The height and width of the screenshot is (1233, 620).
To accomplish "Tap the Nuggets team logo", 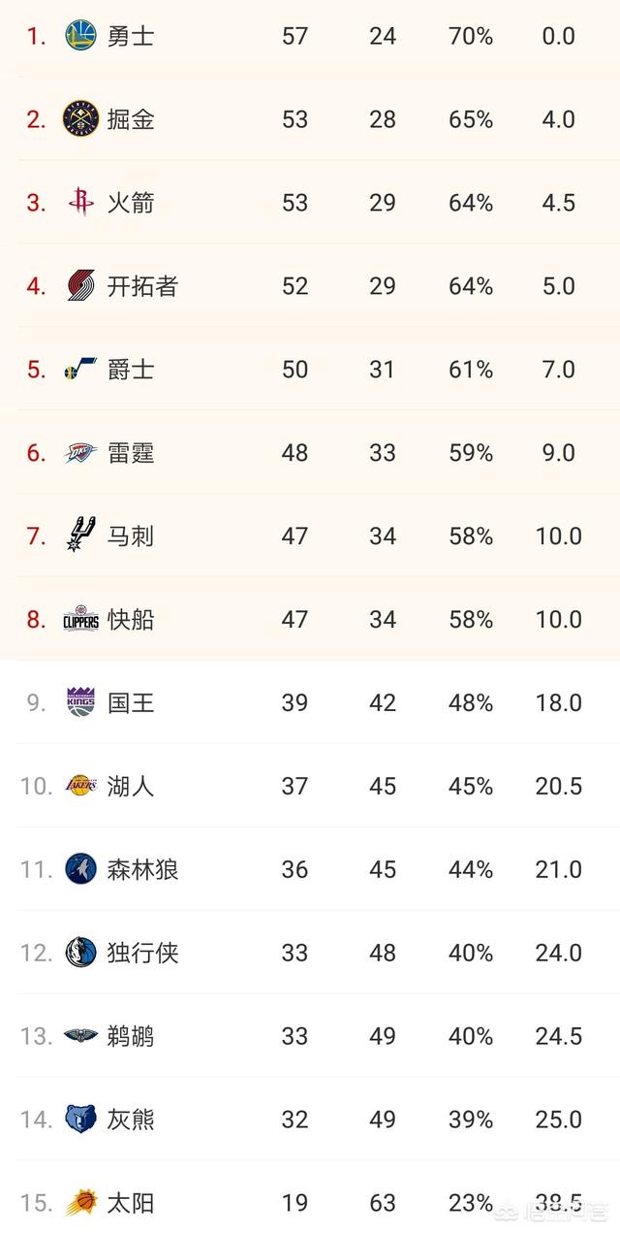I will (80, 119).
